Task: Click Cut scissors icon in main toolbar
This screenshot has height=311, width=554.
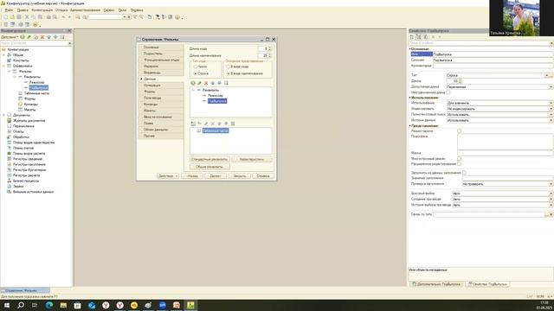Action: pyautogui.click(x=27, y=17)
